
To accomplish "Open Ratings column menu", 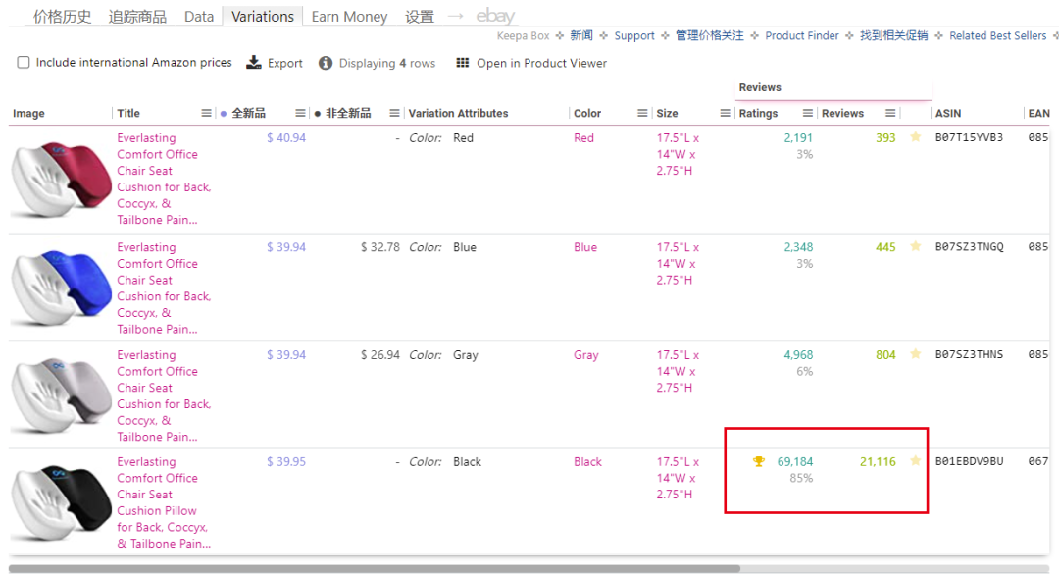I will click(x=807, y=113).
